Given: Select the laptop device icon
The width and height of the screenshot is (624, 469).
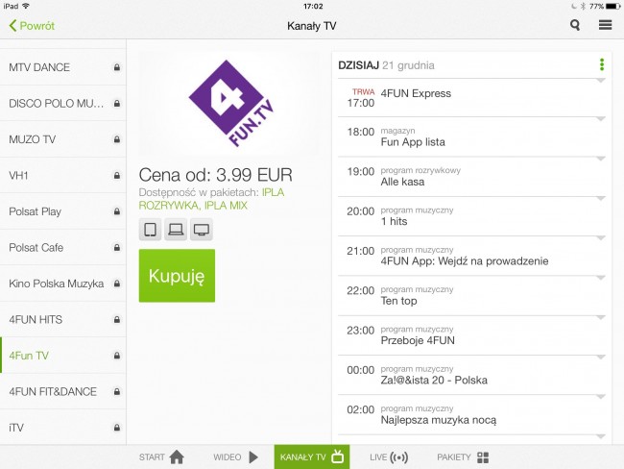Looking at the screenshot, I should 176,230.
